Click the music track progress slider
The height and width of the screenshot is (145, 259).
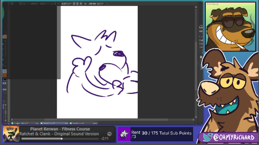61,138
